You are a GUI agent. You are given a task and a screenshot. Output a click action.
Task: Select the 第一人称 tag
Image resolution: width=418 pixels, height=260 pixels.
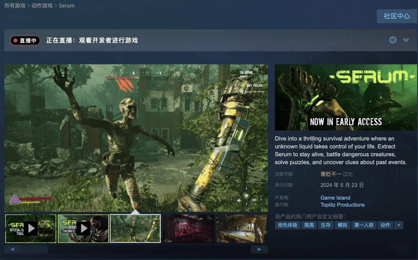click(x=364, y=225)
